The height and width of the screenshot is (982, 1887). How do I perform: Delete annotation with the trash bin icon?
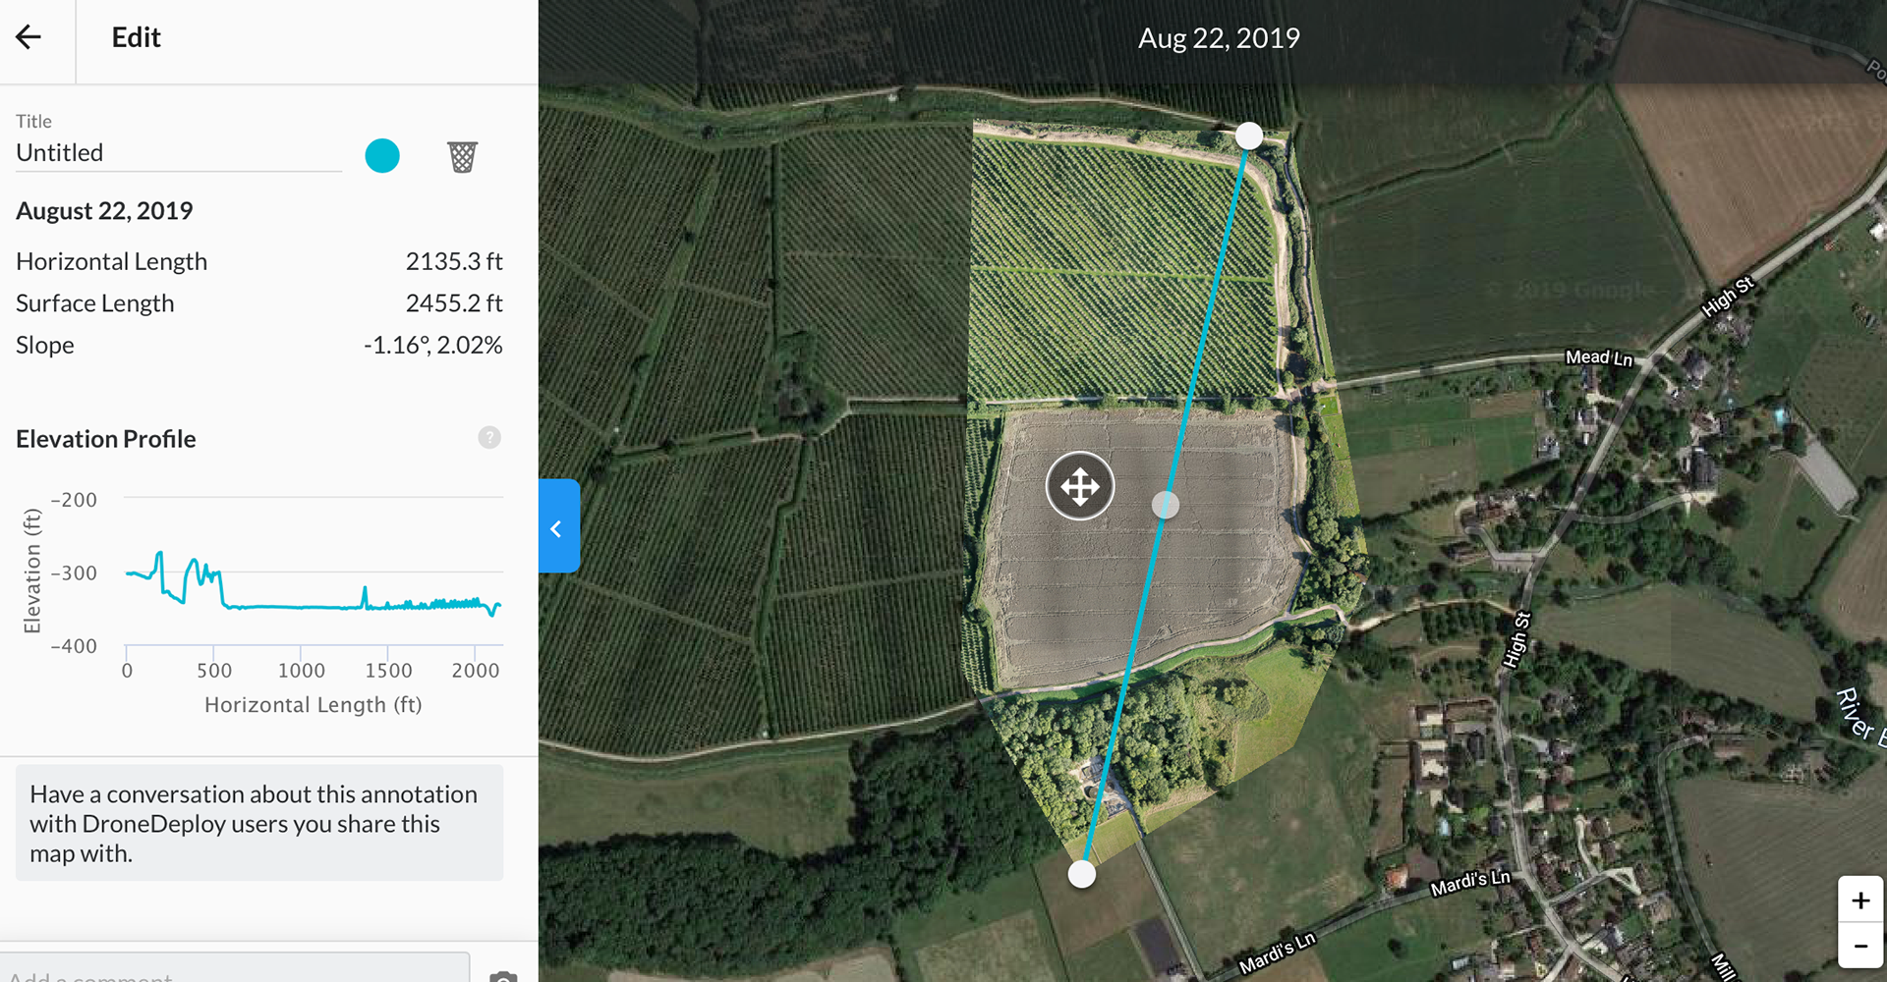point(462,156)
